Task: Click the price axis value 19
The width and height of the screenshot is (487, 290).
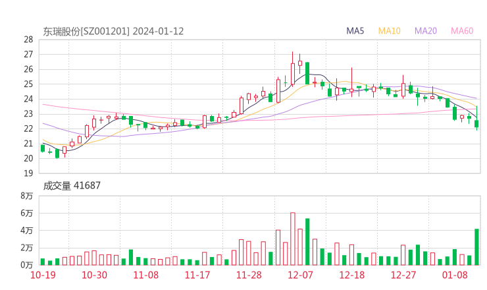Action: pyautogui.click(x=28, y=173)
